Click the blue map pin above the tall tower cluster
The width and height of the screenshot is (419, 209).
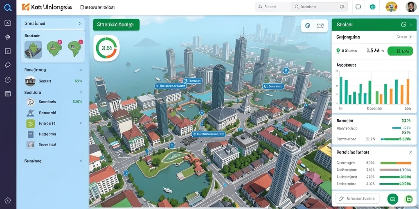286,71
